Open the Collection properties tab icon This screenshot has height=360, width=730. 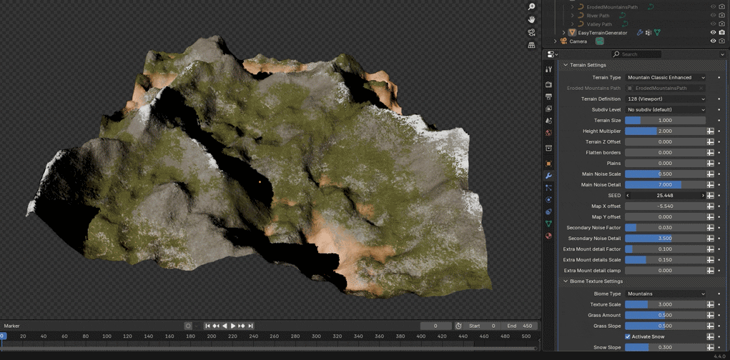548,148
